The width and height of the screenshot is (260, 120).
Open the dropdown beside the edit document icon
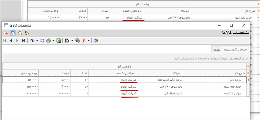click(x=72, y=41)
